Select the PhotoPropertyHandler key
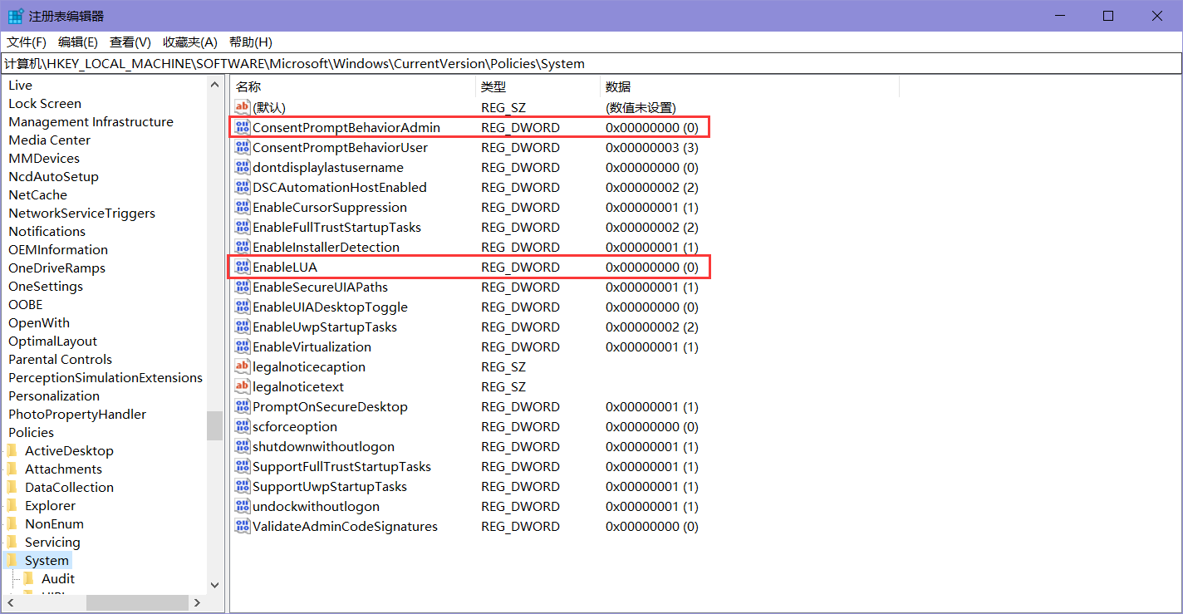The width and height of the screenshot is (1183, 614). 77,415
